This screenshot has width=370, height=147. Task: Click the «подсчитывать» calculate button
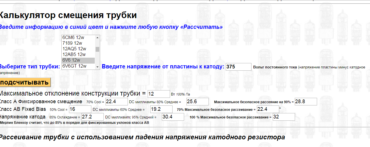[x=25, y=83]
